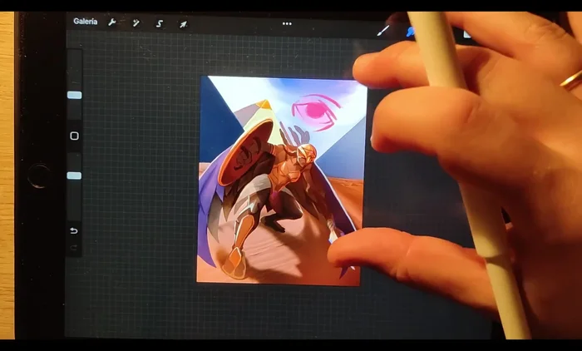Activate the Selection tool S icon
This screenshot has width=582, height=351.
159,23
